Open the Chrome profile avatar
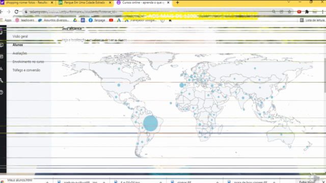 coord(315,12)
